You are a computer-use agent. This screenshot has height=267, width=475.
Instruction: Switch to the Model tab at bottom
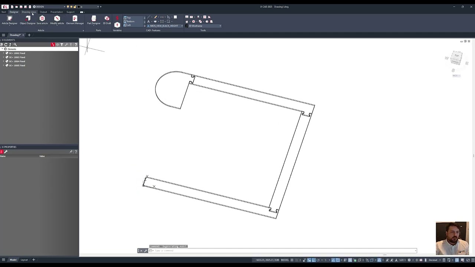coord(13,260)
